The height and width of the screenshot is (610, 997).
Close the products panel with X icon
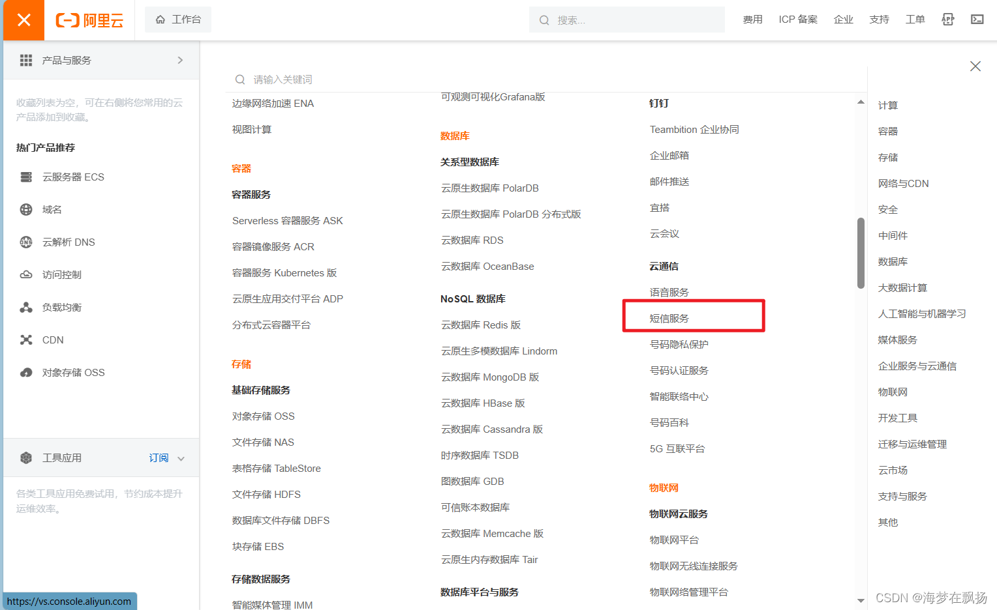(x=975, y=66)
